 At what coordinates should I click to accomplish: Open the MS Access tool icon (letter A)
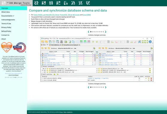click(x=73, y=3)
